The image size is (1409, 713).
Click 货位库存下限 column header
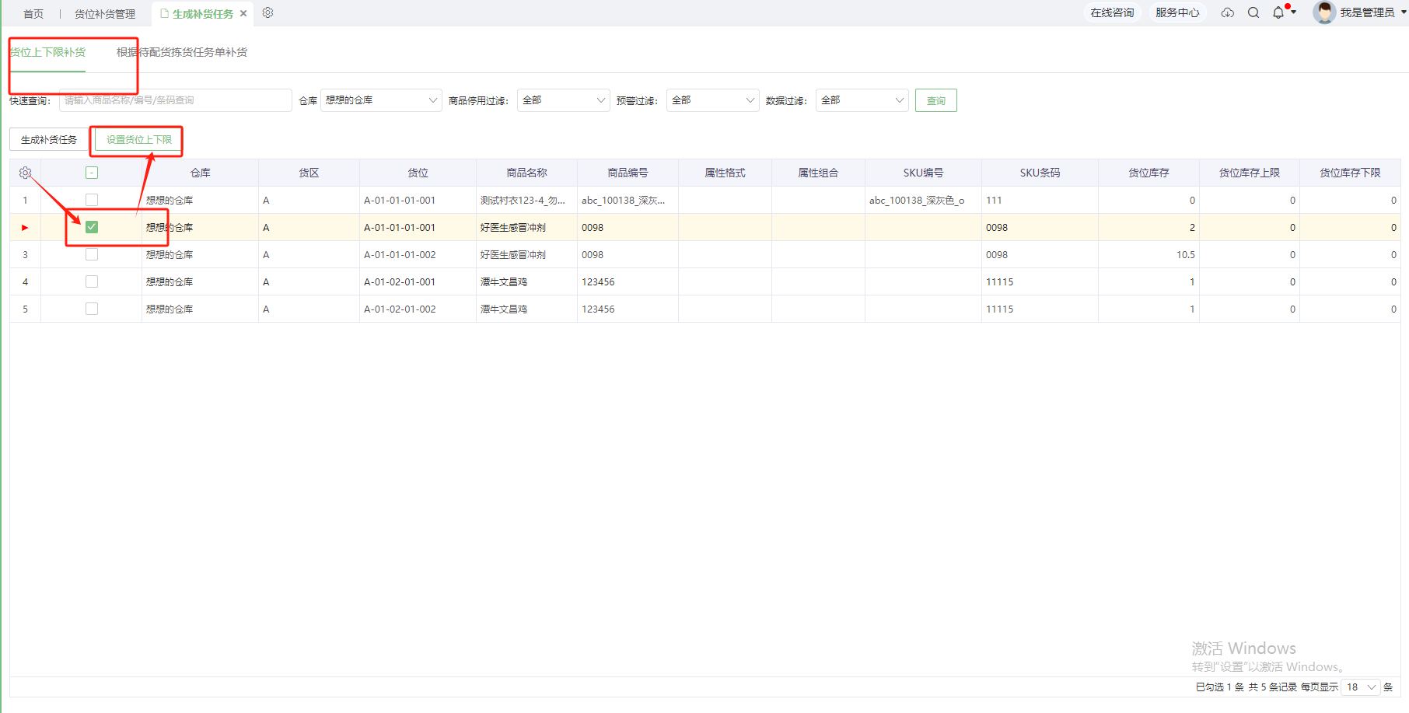point(1351,173)
